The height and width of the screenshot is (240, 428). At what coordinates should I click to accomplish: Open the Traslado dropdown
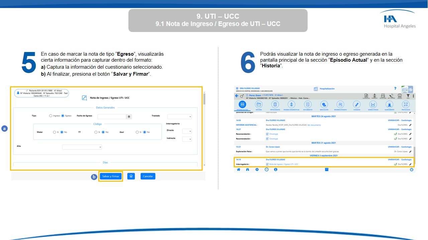coord(180,117)
